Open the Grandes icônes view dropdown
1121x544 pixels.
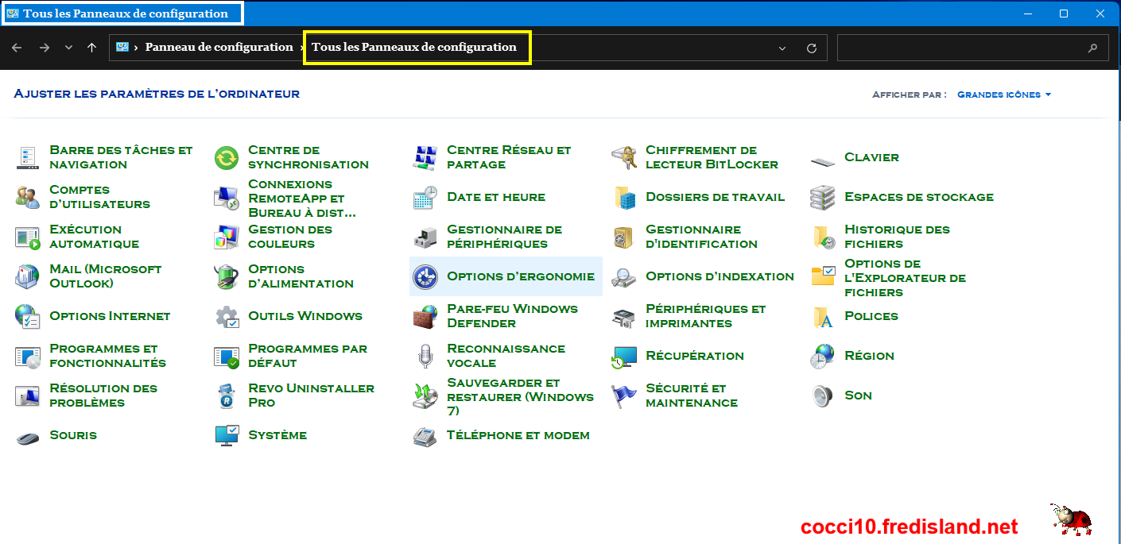[1004, 95]
